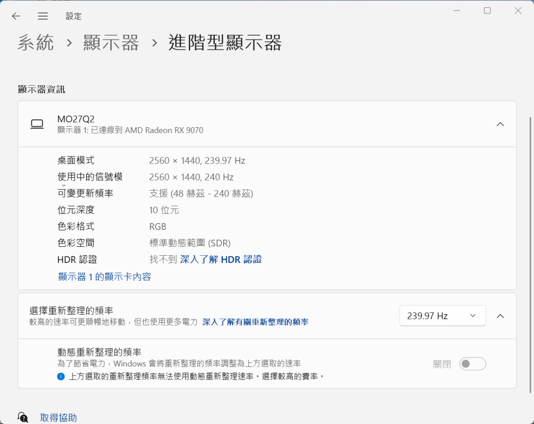Collapse the MO27Q2 display info card
The height and width of the screenshot is (424, 534).
point(500,124)
